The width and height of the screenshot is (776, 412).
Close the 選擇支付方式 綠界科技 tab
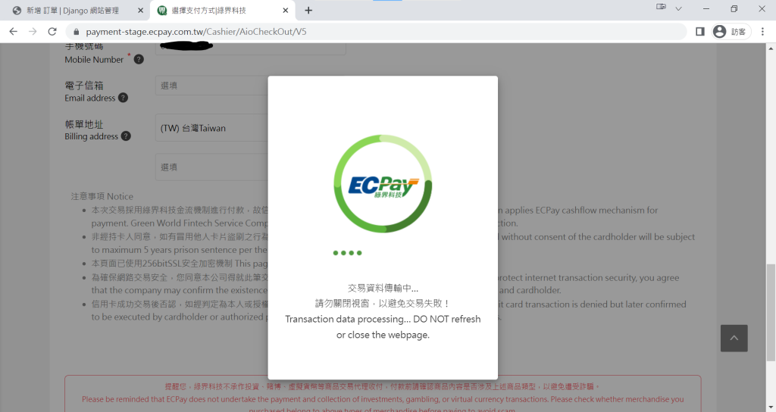(x=286, y=11)
